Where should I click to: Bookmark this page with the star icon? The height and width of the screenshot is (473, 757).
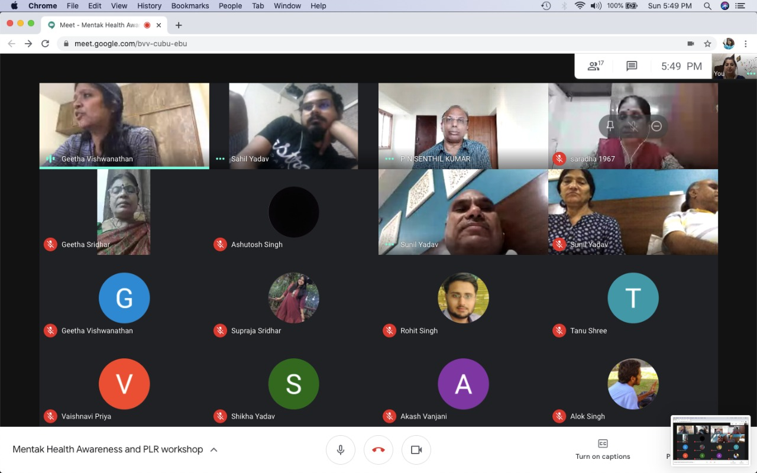click(x=707, y=44)
